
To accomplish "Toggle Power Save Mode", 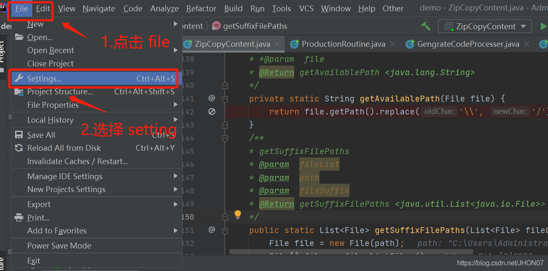I will (97, 246).
